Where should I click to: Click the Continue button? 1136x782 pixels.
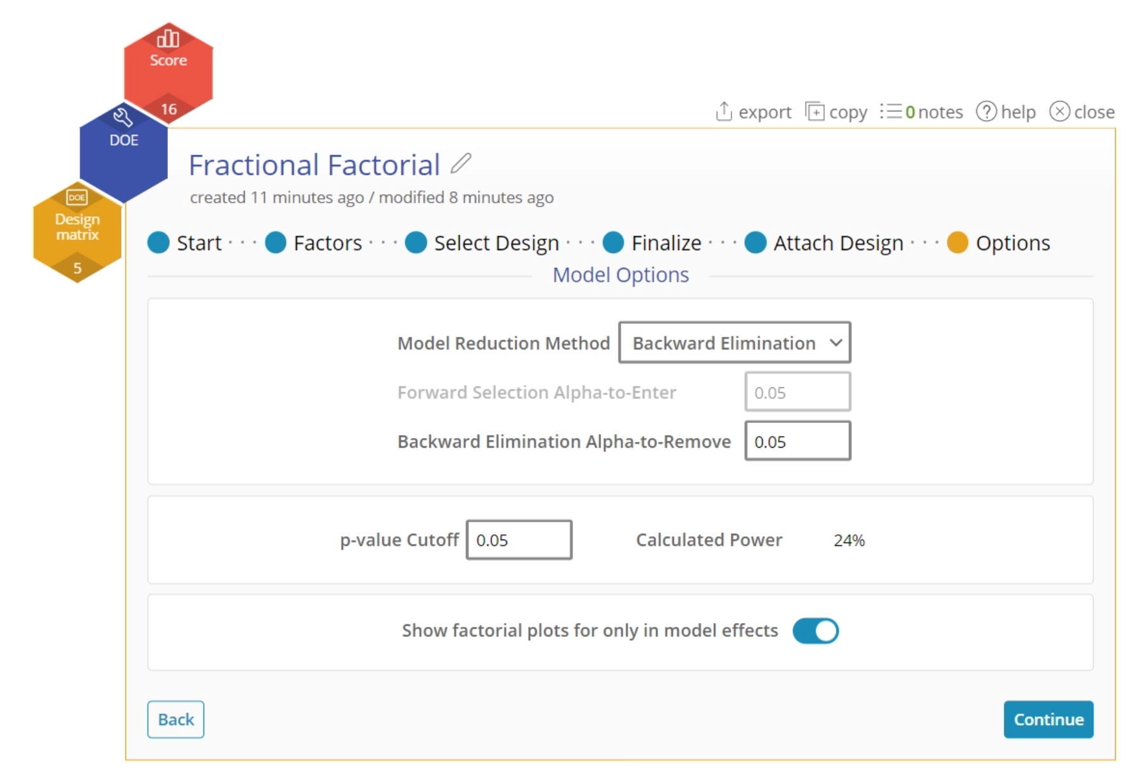coord(1049,719)
